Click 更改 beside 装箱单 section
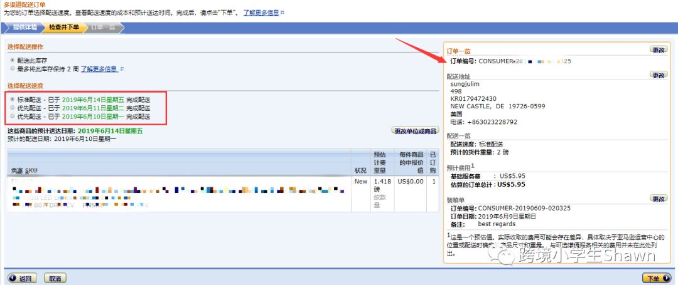This screenshot has height=285, width=678. tap(659, 199)
